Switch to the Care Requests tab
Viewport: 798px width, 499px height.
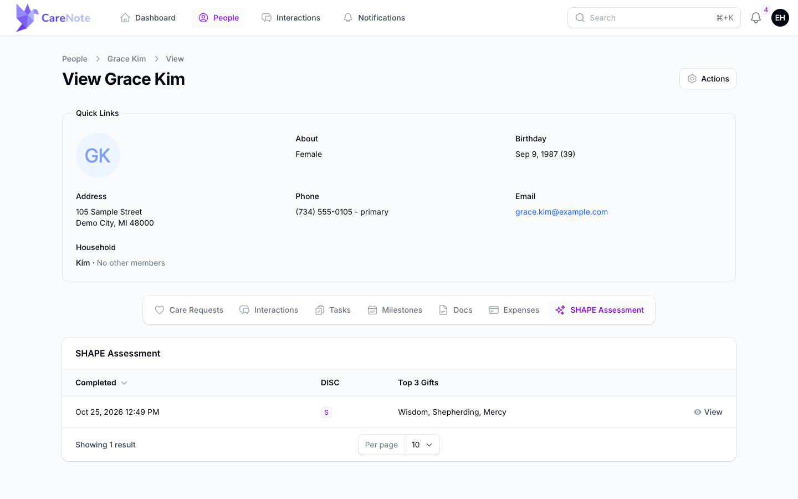[x=189, y=310]
